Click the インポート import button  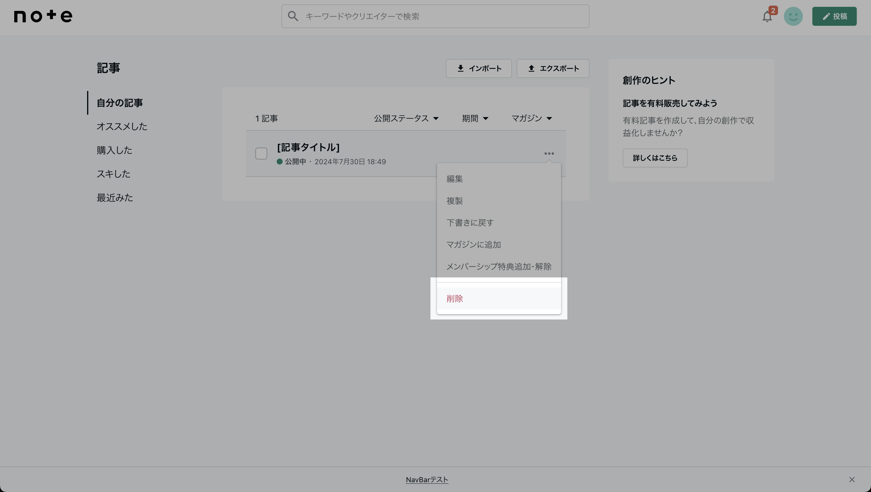click(x=478, y=68)
